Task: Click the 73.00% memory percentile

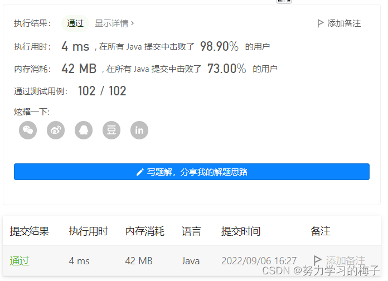Action: click(x=227, y=69)
